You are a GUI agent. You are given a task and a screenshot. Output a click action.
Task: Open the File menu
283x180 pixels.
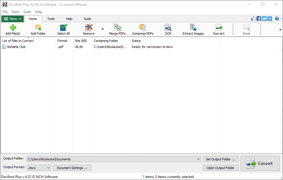tap(5, 12)
